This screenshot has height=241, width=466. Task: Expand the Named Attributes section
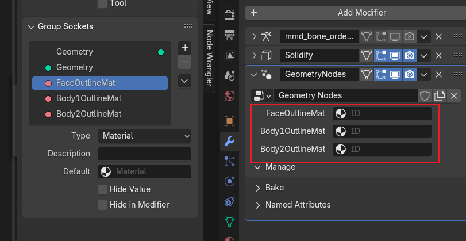tap(298, 205)
